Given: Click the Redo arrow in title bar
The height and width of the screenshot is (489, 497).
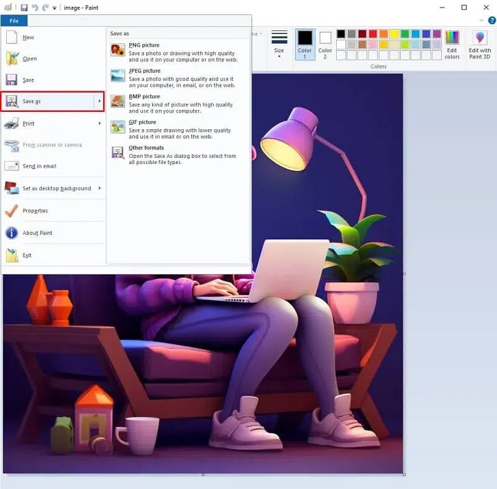Looking at the screenshot, I should 45,7.
